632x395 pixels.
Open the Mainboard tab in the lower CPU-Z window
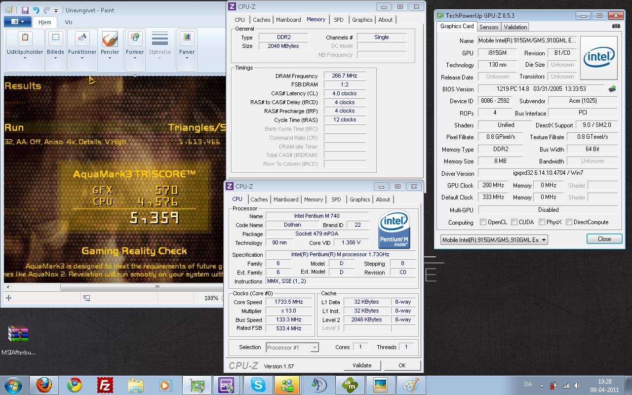click(286, 199)
